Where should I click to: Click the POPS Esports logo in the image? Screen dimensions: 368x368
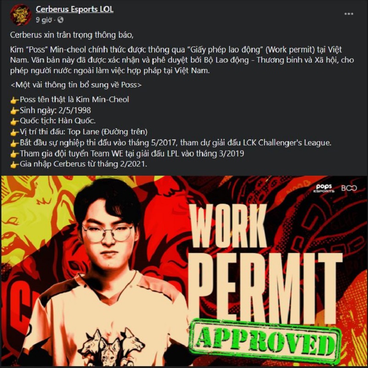pyautogui.click(x=324, y=188)
